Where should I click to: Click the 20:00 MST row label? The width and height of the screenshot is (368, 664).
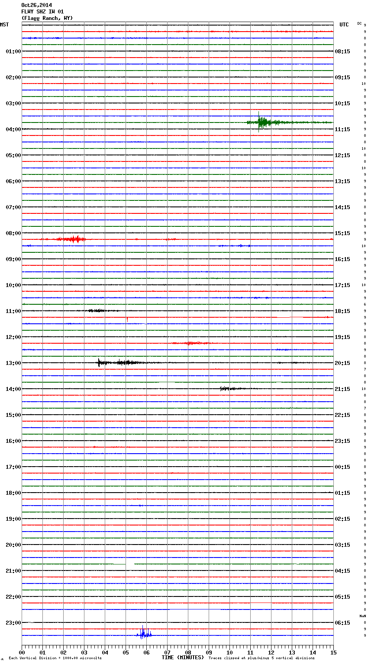(13, 545)
